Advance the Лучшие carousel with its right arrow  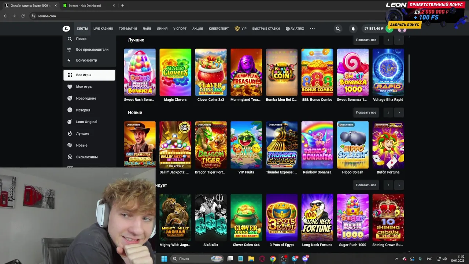coord(399,40)
